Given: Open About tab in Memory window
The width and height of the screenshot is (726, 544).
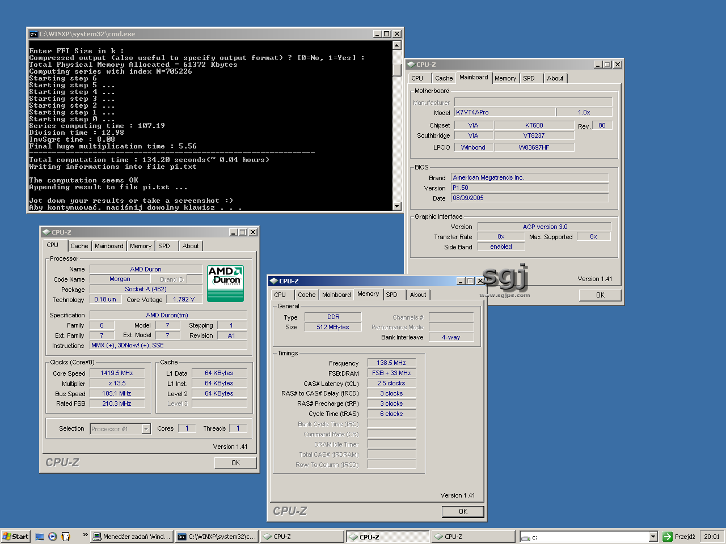Looking at the screenshot, I should tap(418, 295).
